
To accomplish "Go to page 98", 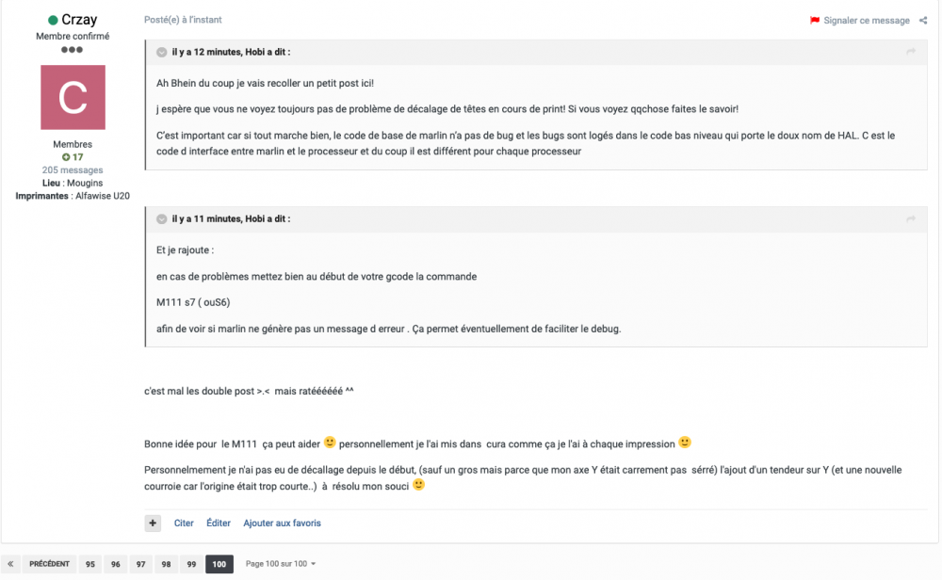I will (x=166, y=564).
